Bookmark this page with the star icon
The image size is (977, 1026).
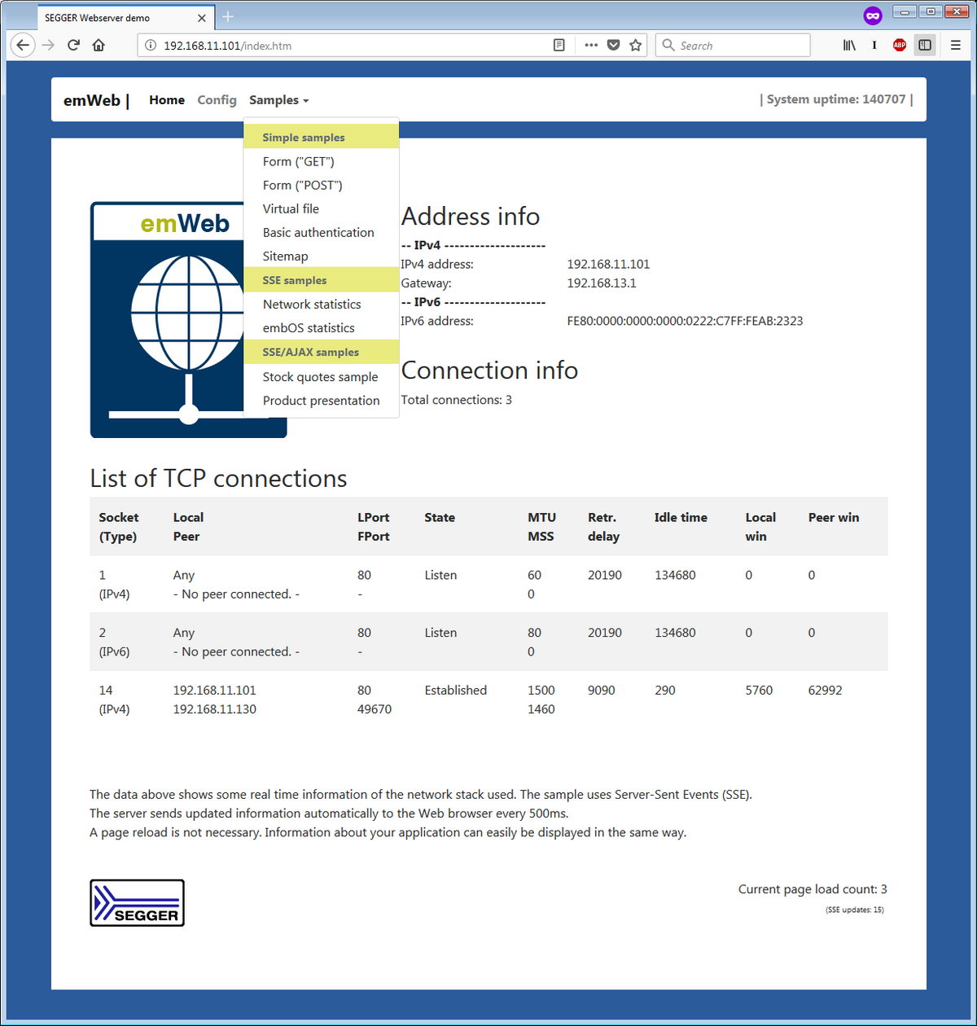click(x=636, y=46)
